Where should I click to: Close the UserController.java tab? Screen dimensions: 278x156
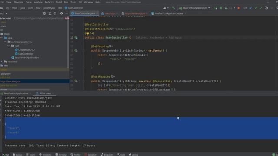click(97, 13)
